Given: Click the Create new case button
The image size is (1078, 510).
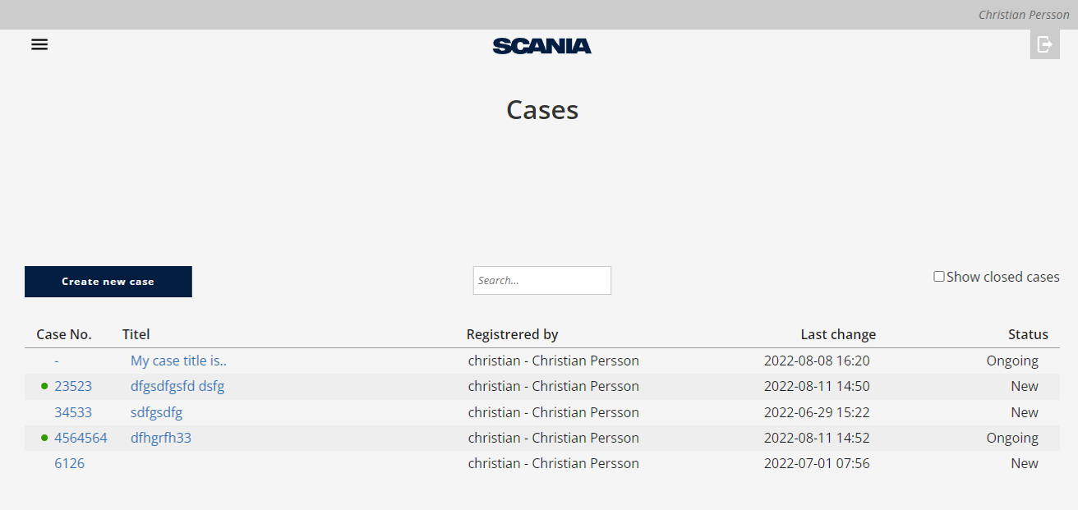Looking at the screenshot, I should (x=108, y=282).
